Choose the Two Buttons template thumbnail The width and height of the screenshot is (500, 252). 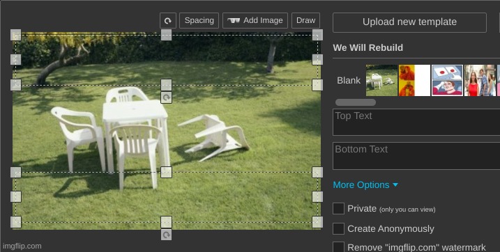tap(447, 80)
